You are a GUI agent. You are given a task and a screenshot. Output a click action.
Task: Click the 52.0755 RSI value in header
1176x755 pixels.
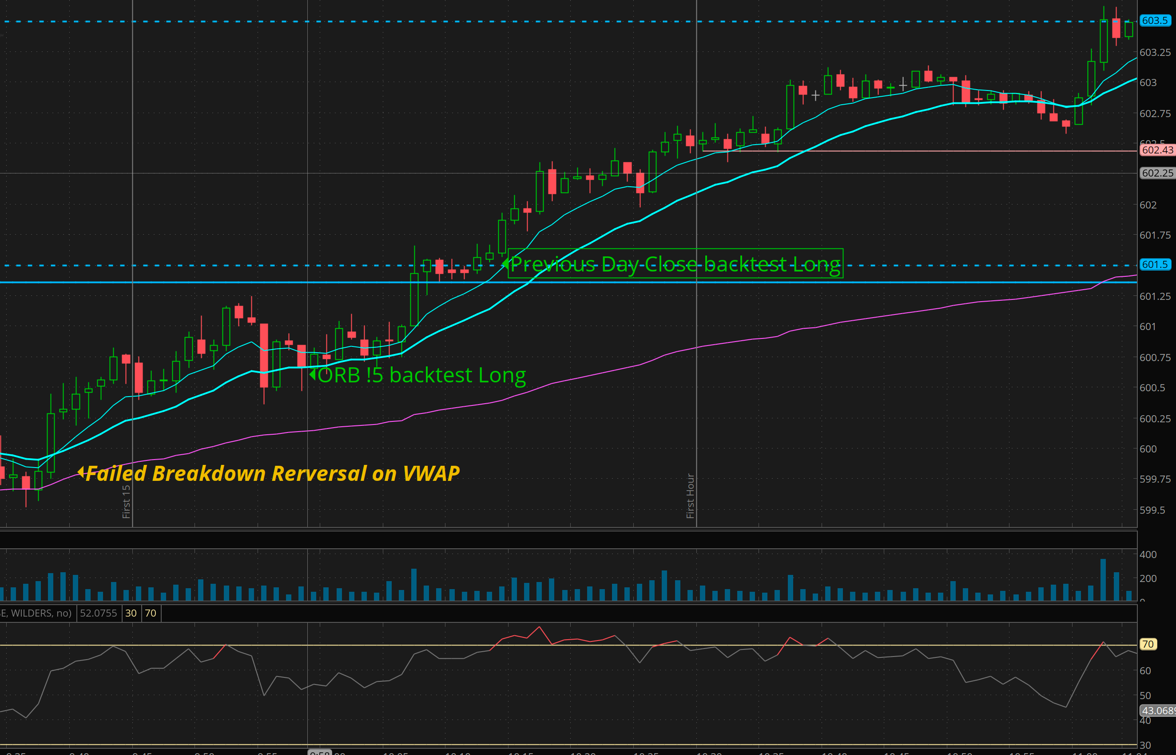pos(98,613)
